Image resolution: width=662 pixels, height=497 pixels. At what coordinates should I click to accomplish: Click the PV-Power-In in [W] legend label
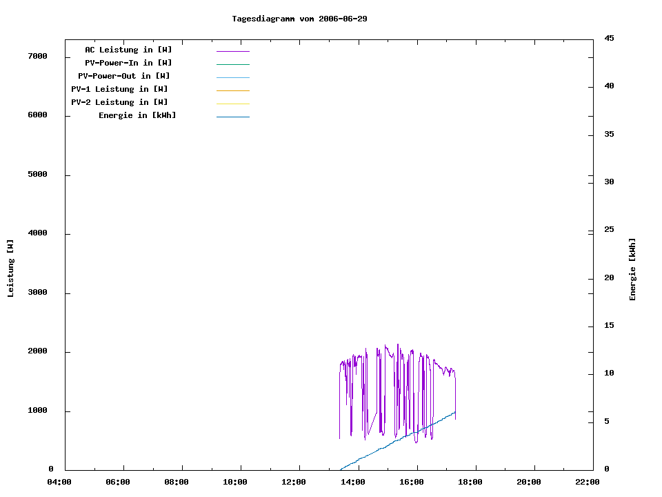tap(128, 63)
